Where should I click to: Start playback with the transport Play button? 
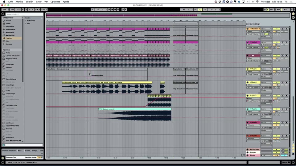click(109, 10)
